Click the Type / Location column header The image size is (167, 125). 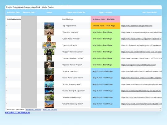pos(105,12)
